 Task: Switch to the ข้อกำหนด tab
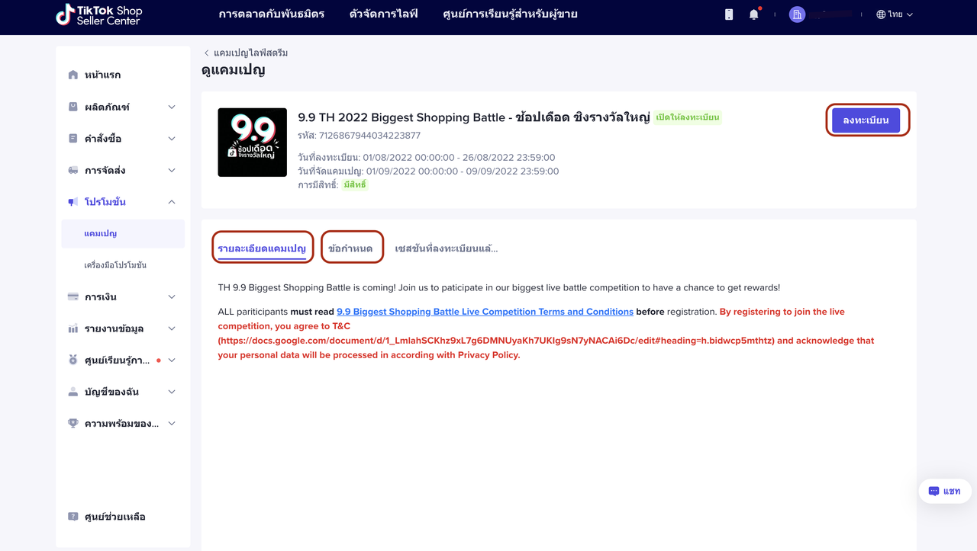click(351, 248)
